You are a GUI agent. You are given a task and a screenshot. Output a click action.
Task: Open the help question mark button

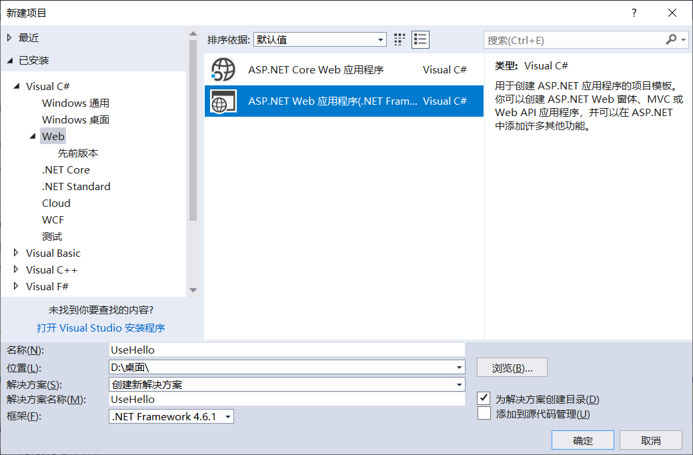[x=634, y=13]
